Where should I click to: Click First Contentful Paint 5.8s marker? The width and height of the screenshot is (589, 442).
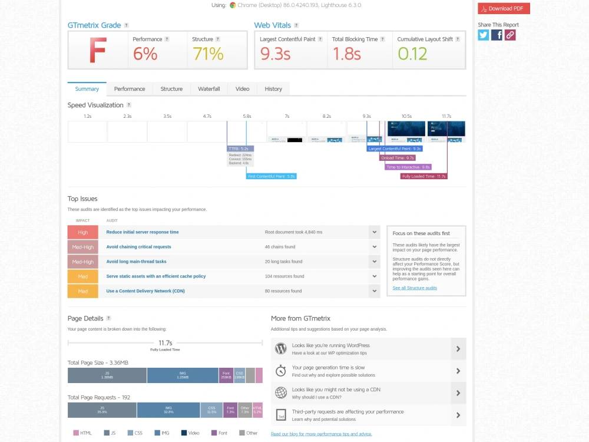pos(272,176)
